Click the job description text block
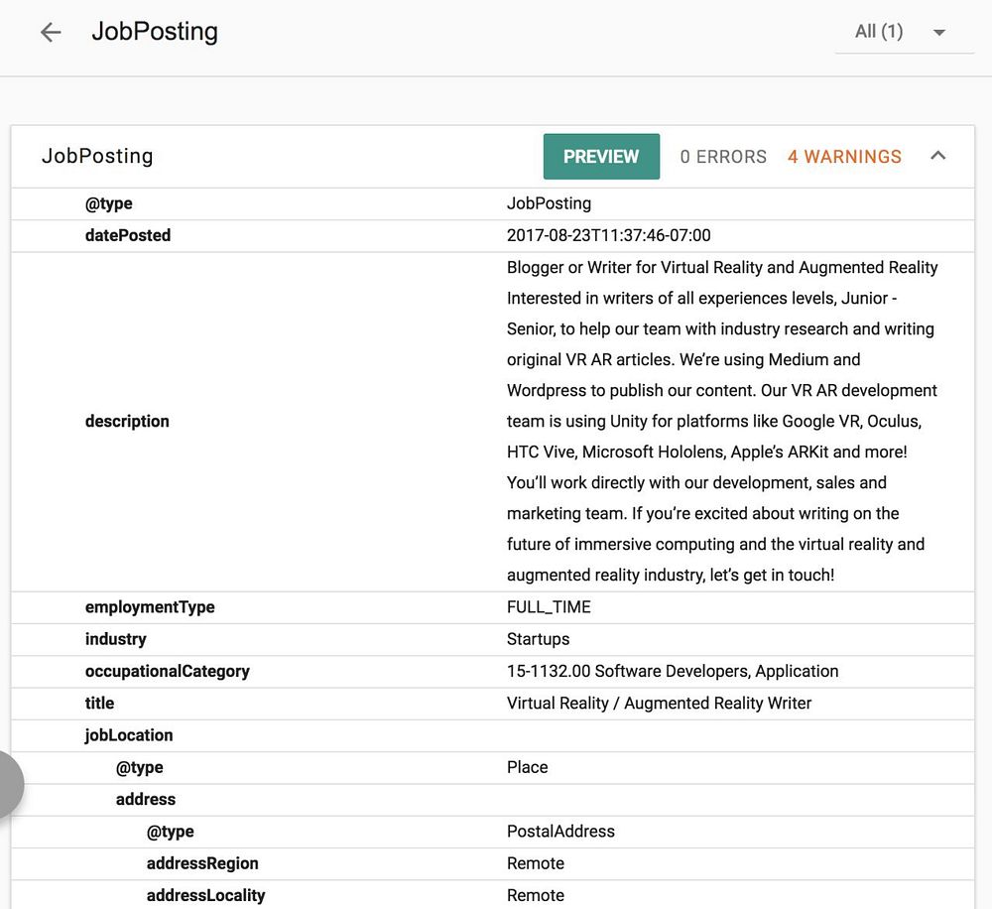This screenshot has height=909, width=992. [721, 421]
